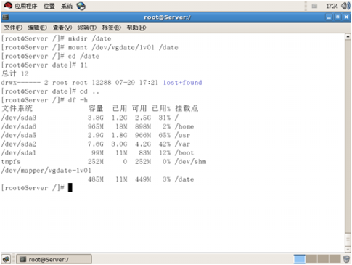Click the volume speaker icon
Image resolution: width=352 pixels, height=265 pixels.
tap(345, 6)
